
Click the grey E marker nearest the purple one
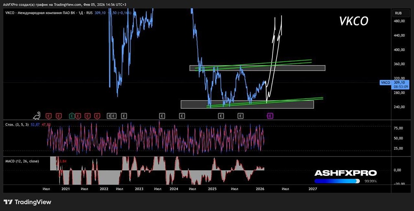240,116
